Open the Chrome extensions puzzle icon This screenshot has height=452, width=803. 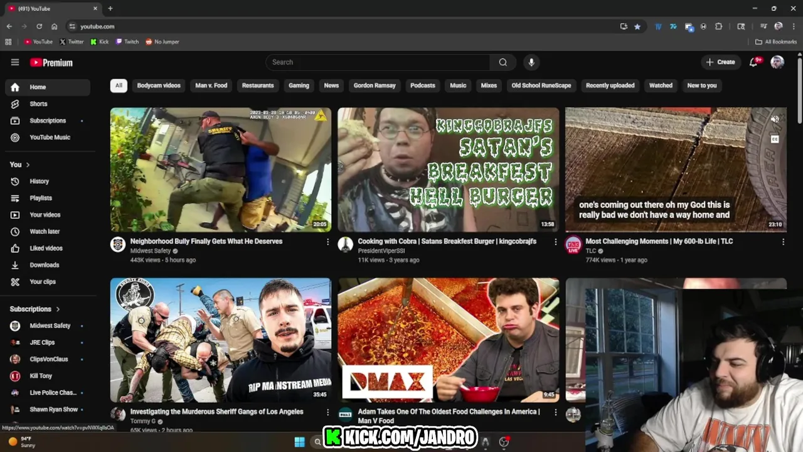pos(718,26)
